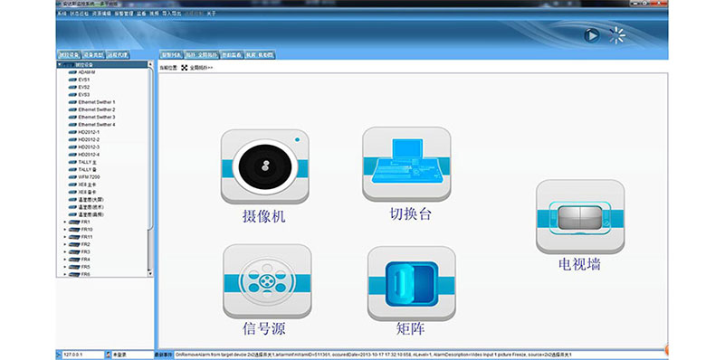725x360 pixels.
Task: Click the rack icon beside FR2
Action: click(x=74, y=244)
